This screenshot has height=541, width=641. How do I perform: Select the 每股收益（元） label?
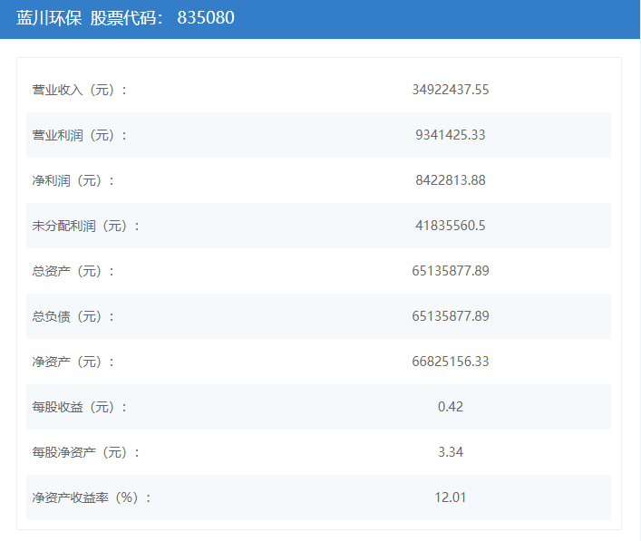tap(80, 407)
